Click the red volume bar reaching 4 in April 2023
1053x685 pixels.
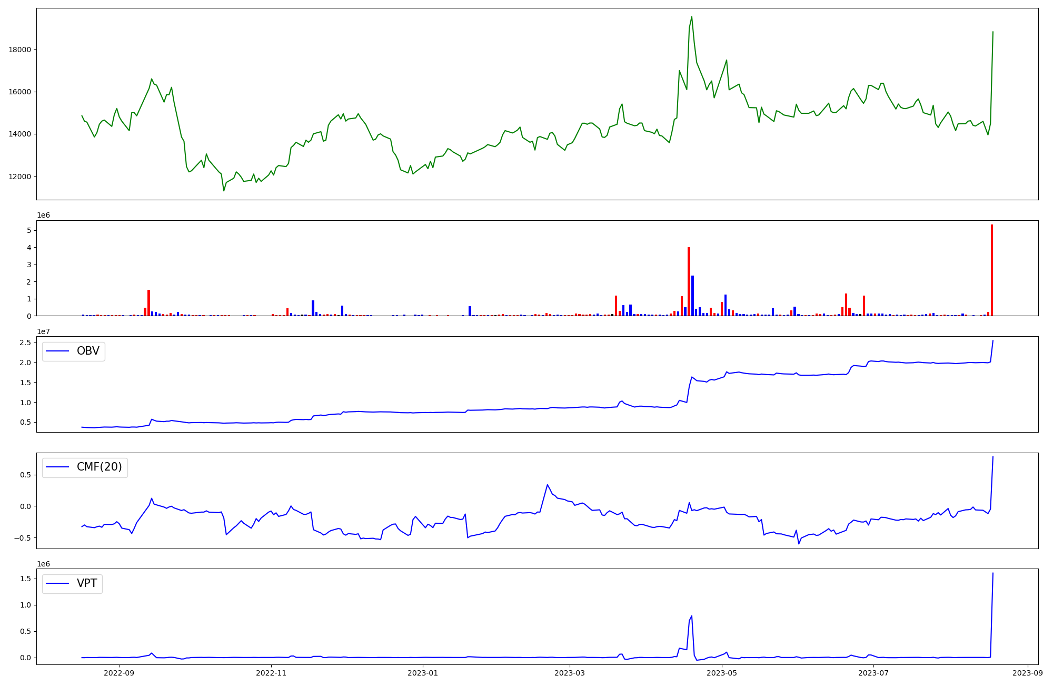pyautogui.click(x=689, y=282)
